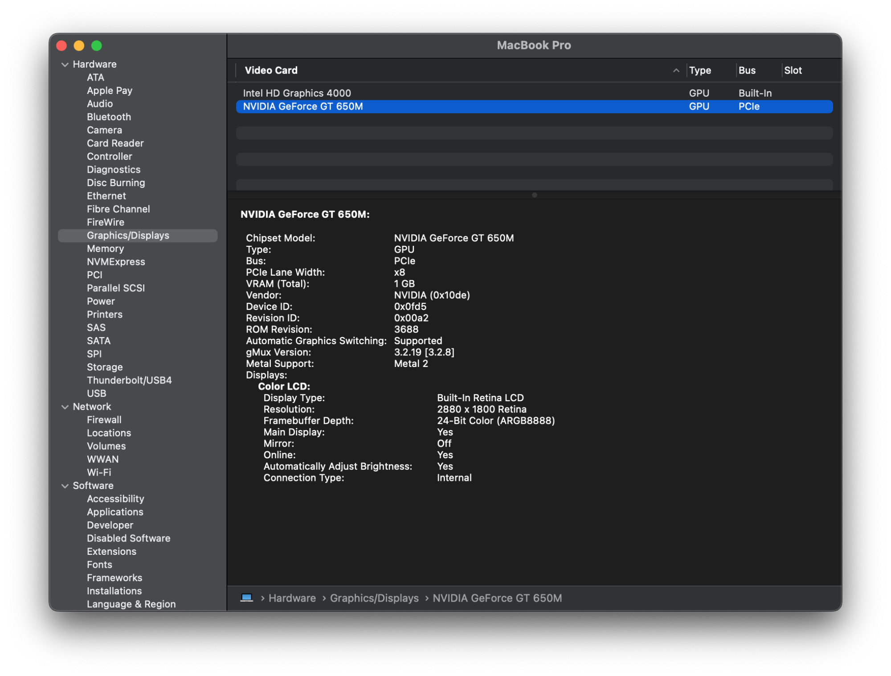Open Memory in the sidebar
891x676 pixels.
(x=105, y=248)
